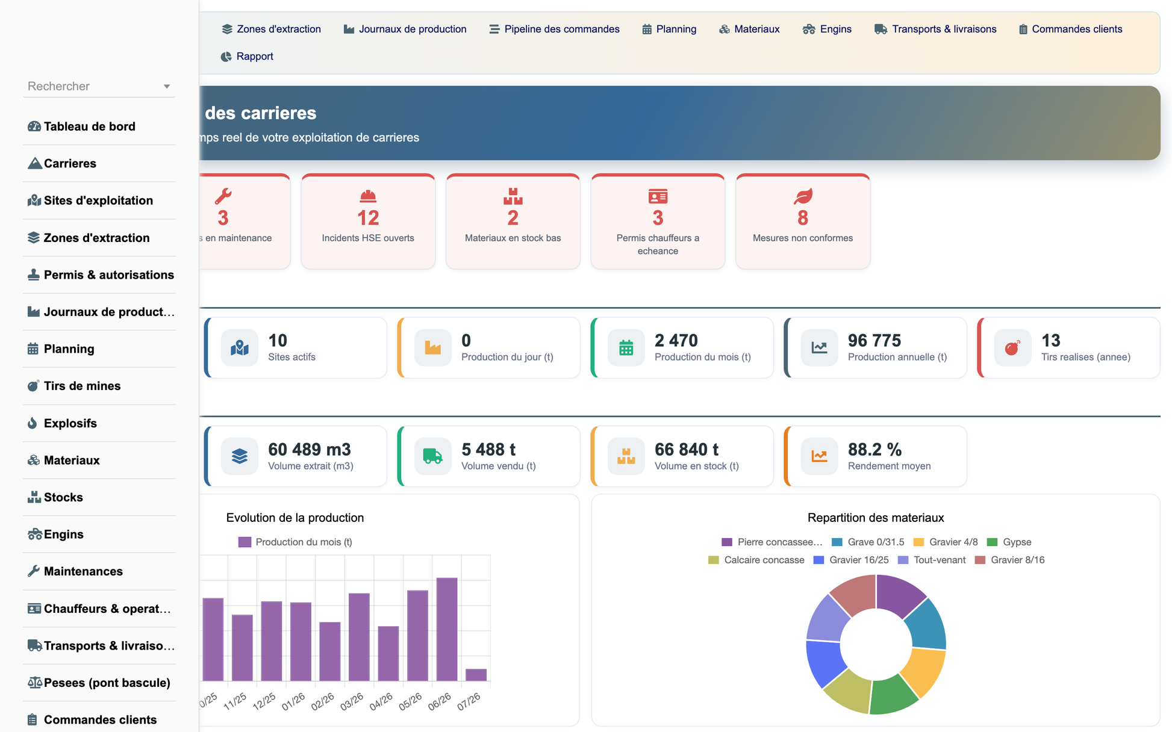
Task: Toggle Gravier 4/8 legend swatch
Action: pyautogui.click(x=918, y=542)
